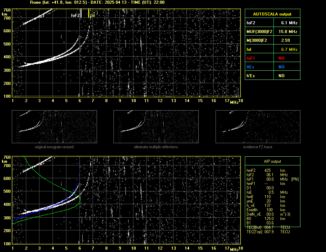Click the hmF1 row in AIP output
This screenshot has width=326, height=252.
(267, 184)
